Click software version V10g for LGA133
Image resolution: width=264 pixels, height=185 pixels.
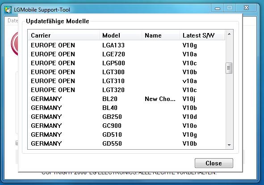(x=189, y=46)
